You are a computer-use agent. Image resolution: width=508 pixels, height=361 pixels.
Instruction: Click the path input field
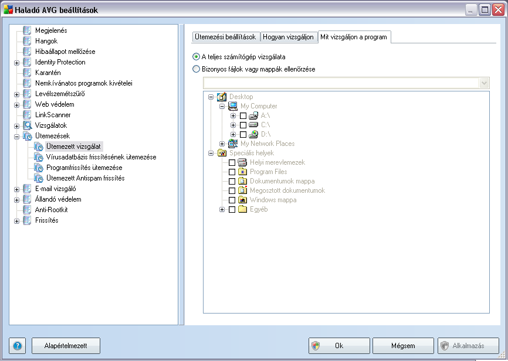coord(341,83)
